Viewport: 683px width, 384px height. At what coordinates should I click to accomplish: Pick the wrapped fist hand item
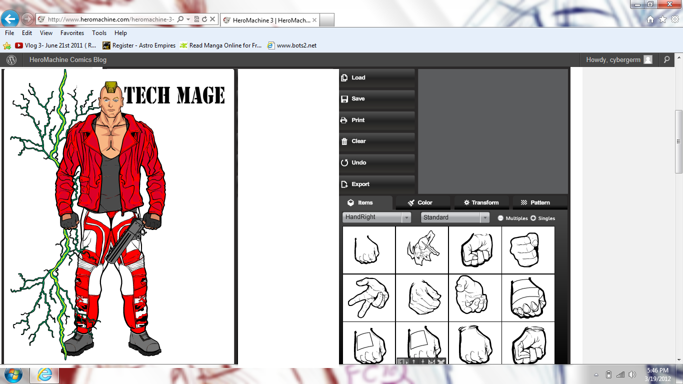pyautogui.click(x=528, y=297)
